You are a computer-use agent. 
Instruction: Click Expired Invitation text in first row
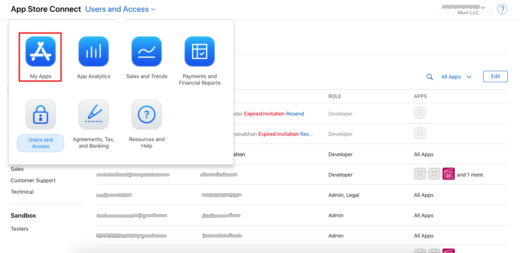(x=264, y=113)
